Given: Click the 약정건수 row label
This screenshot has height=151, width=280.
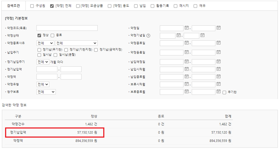Looking at the screenshot, I should coord(18,124).
